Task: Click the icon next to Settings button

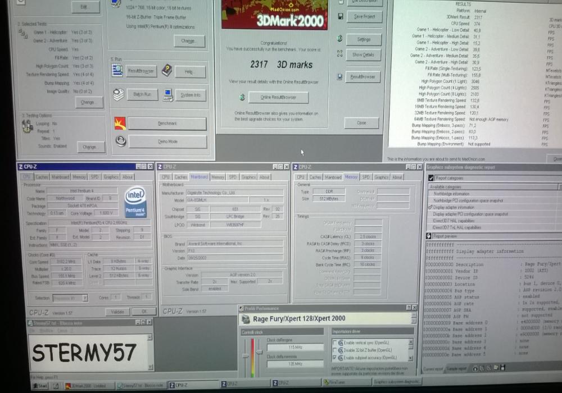Action: pos(340,39)
